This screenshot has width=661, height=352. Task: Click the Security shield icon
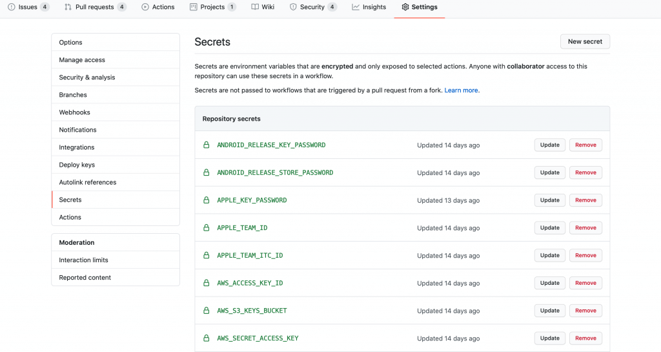293,7
